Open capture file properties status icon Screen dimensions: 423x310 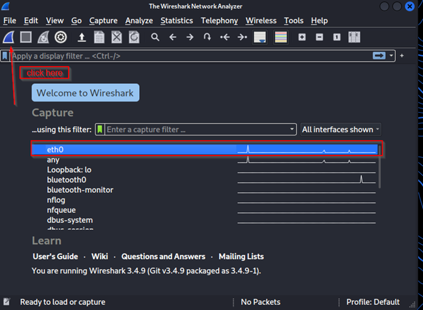[7, 302]
